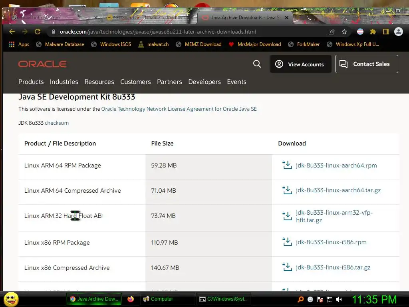Open the Windows ISOS bookmark
Image resolution: width=409 pixels, height=307 pixels.
click(111, 44)
